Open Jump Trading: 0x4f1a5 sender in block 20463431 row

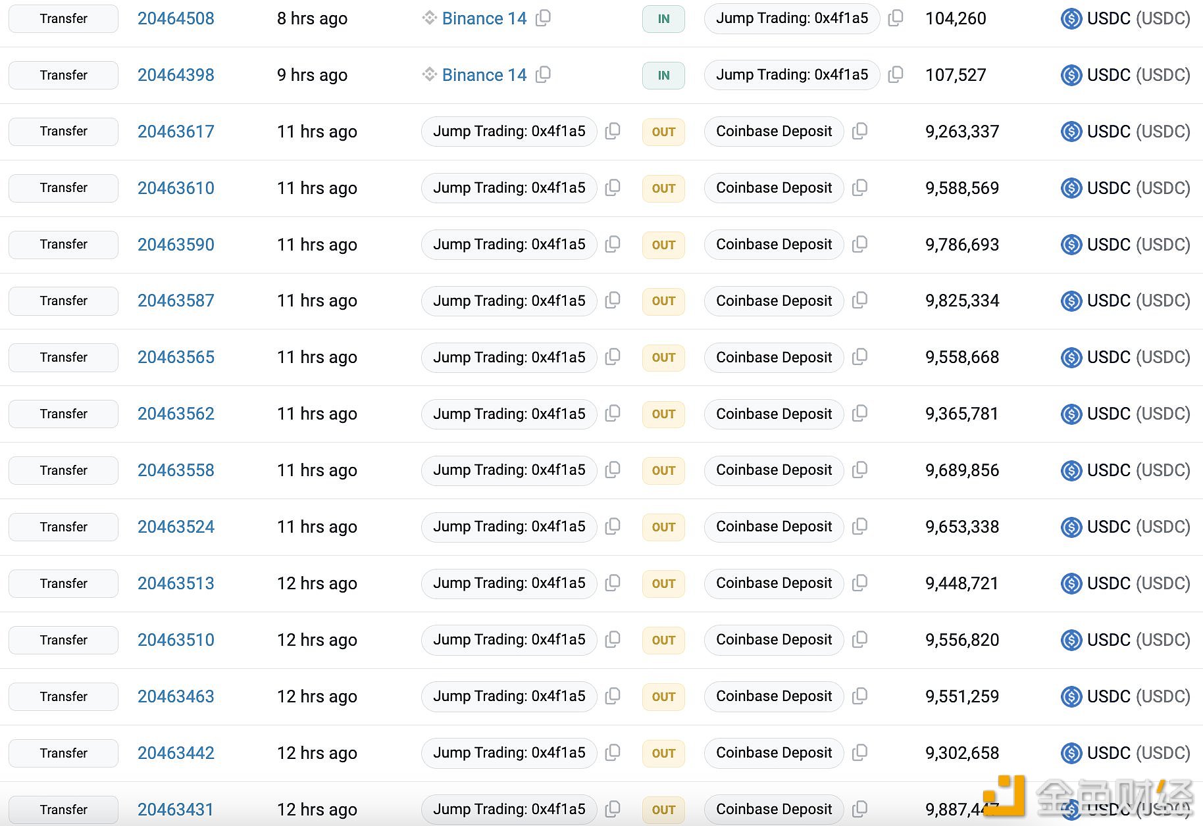click(x=509, y=810)
